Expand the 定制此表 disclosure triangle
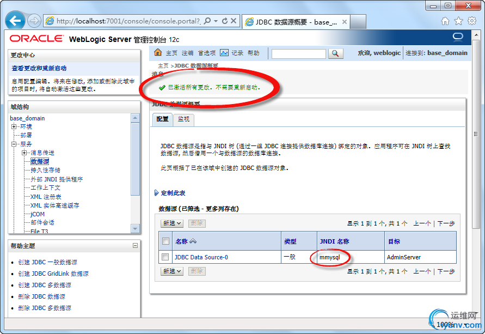Viewport: 485px width, 334px height. [157, 193]
